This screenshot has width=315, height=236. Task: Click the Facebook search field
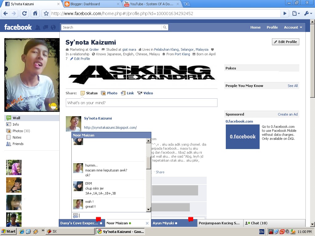[111, 27]
